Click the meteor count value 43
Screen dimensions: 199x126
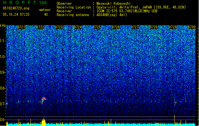click(46, 14)
